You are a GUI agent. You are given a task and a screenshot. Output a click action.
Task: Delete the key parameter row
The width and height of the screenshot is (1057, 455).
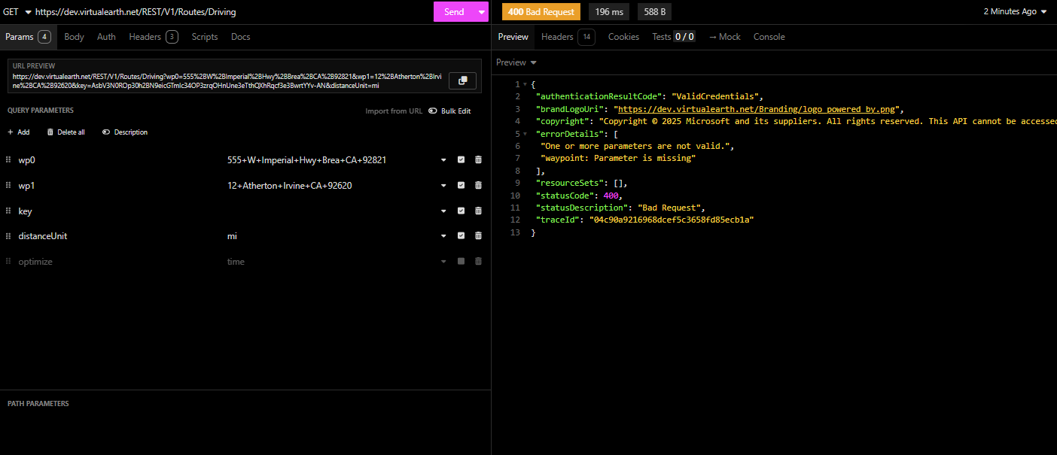[x=478, y=211]
